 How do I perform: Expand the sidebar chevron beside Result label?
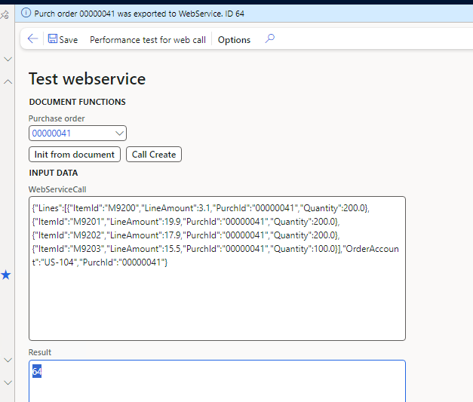pyautogui.click(x=8, y=360)
